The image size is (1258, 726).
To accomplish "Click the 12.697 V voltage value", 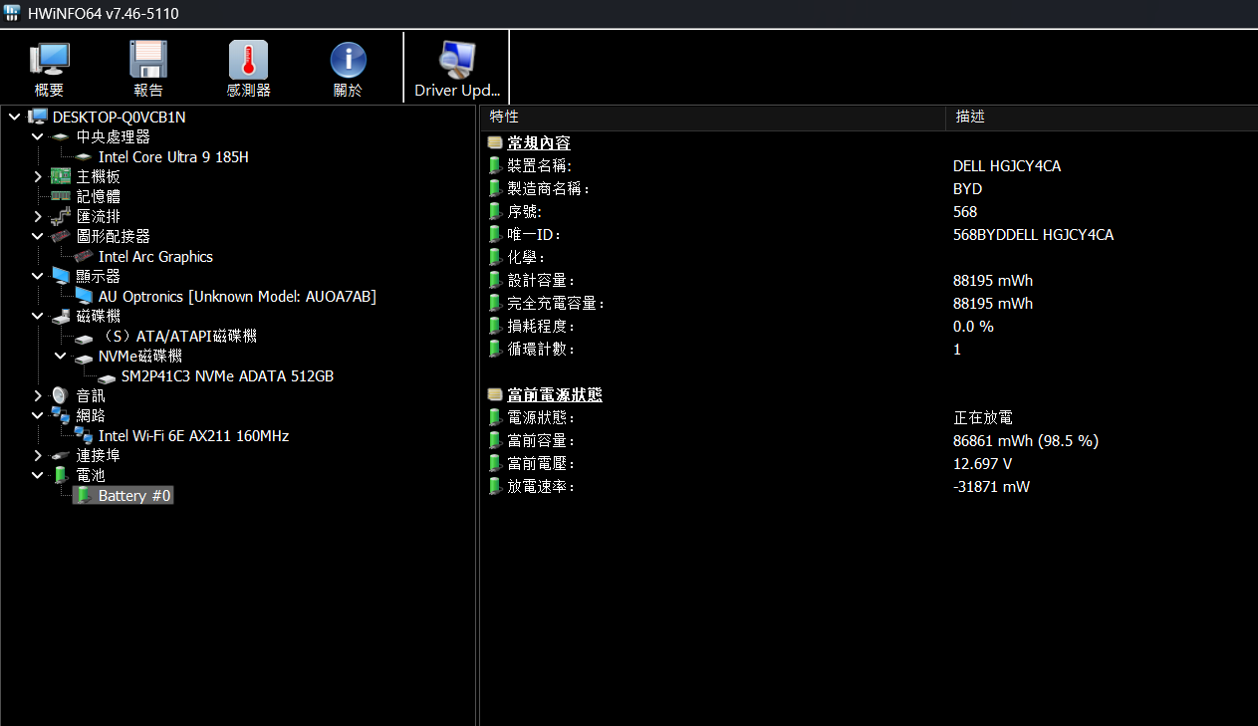I will pyautogui.click(x=982, y=464).
